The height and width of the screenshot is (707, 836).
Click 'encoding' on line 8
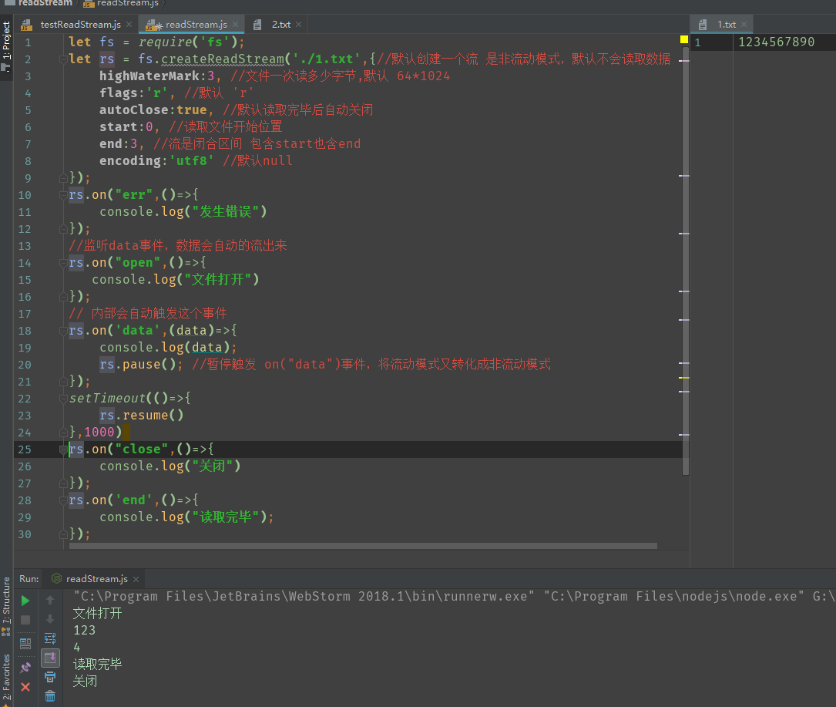click(130, 160)
